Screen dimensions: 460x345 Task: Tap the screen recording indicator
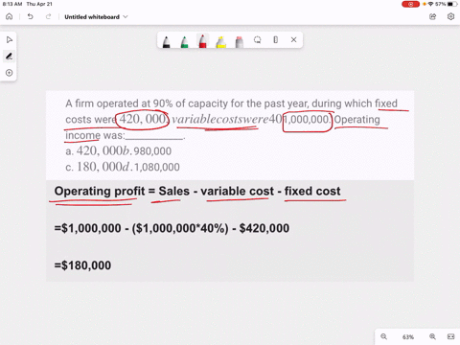pyautogui.click(x=410, y=4)
